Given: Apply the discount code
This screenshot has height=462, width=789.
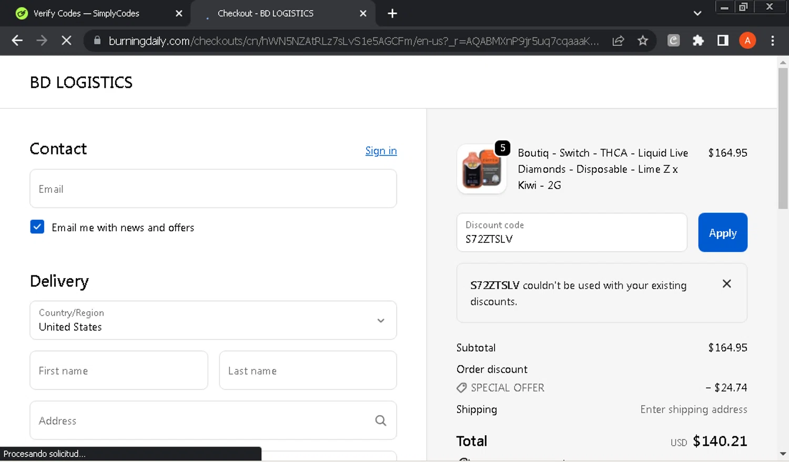Looking at the screenshot, I should click(723, 232).
